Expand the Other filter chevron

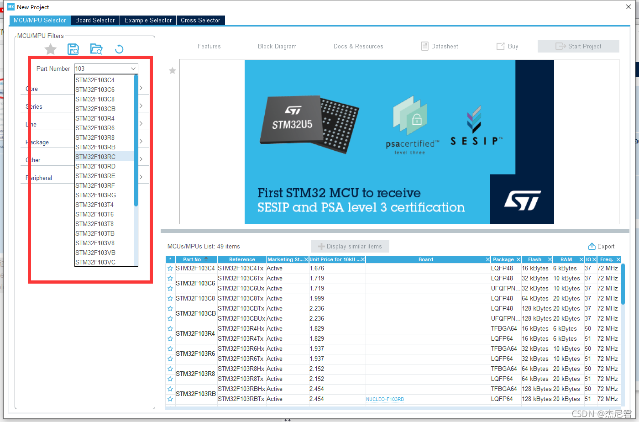tap(141, 159)
